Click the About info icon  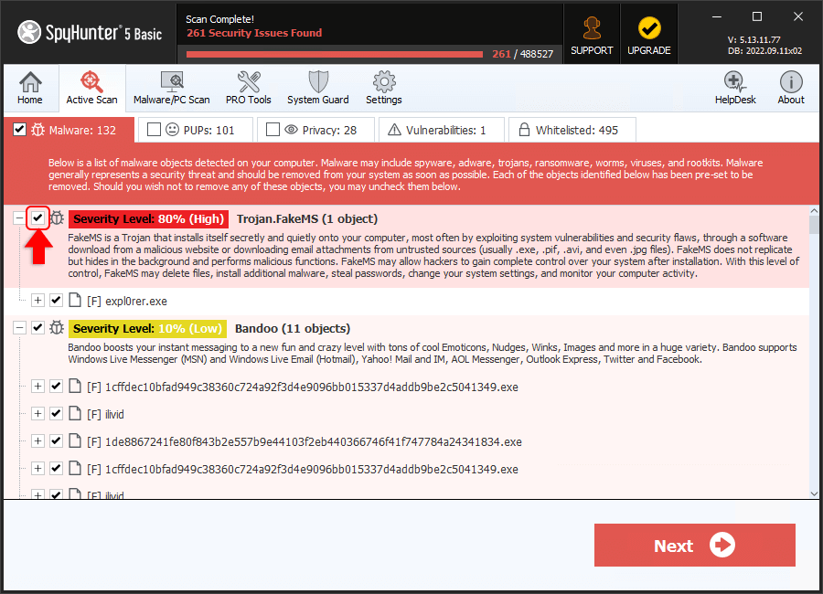click(791, 88)
